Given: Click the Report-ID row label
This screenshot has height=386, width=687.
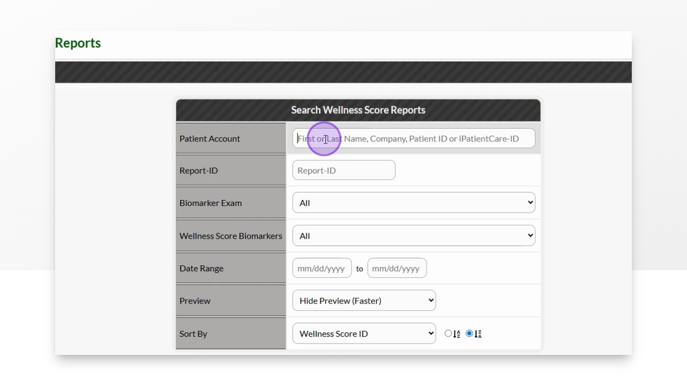Looking at the screenshot, I should tap(199, 170).
